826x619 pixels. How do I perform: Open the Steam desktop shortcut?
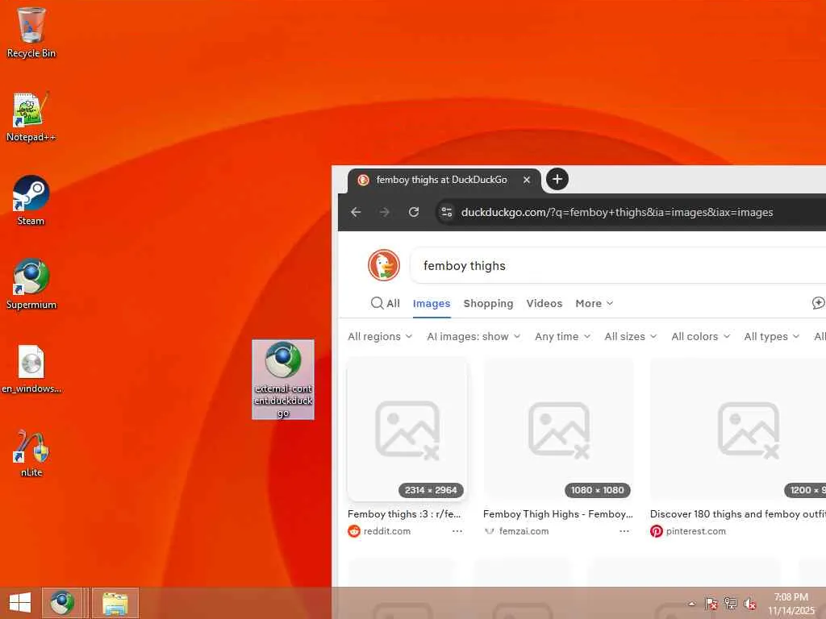[x=31, y=201]
